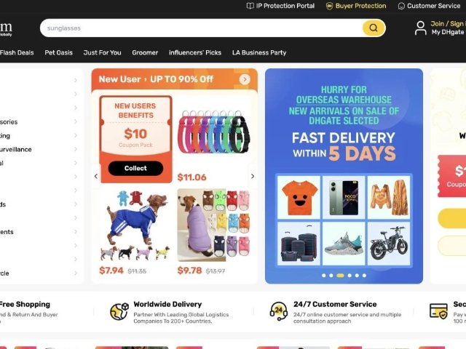The width and height of the screenshot is (466, 349).
Task: Click the Customer Service chat icon
Action: 401,6
